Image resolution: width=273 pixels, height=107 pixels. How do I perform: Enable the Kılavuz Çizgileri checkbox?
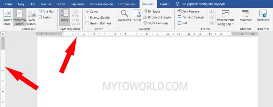[x=87, y=17]
